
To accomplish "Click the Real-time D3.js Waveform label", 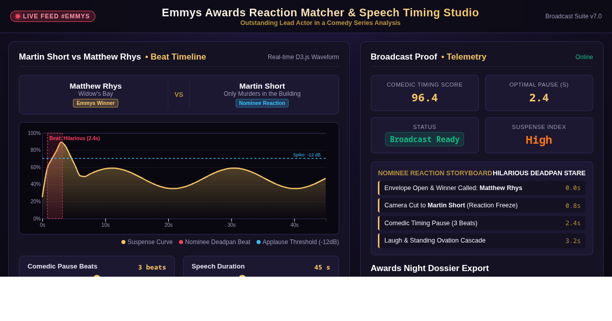I will point(303,57).
